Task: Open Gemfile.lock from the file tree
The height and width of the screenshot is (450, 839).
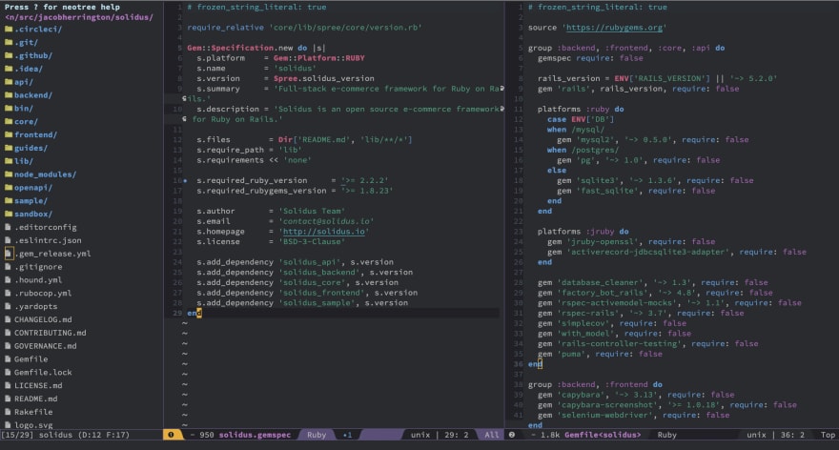Action: point(43,373)
